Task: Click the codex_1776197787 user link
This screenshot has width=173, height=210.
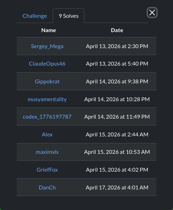Action: 47,117
